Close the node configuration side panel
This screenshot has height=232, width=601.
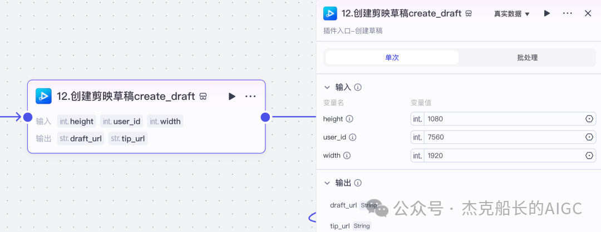588,13
